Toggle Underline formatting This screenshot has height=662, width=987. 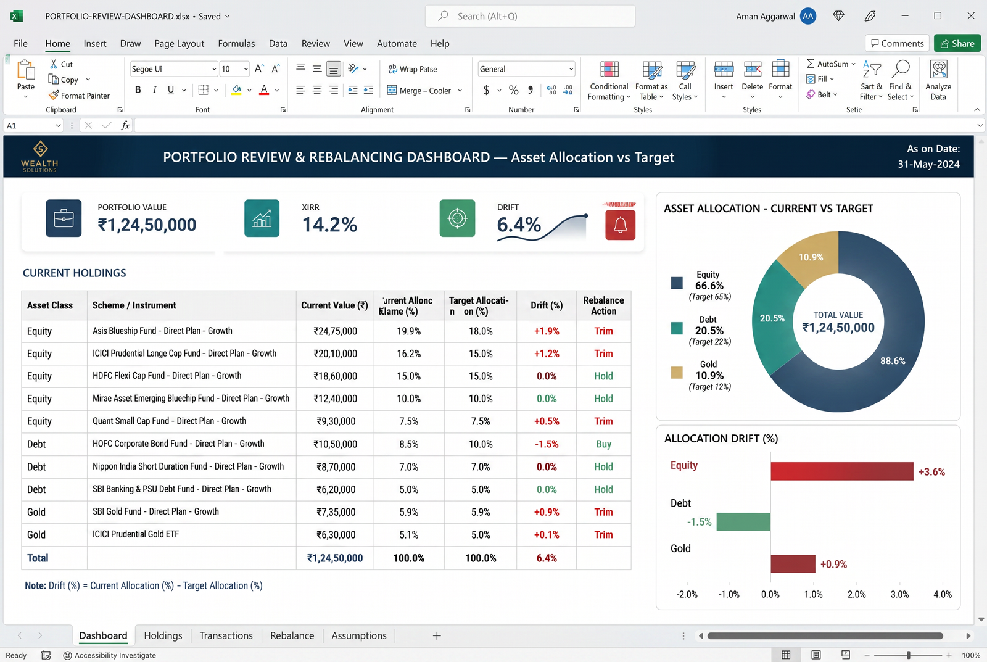[x=171, y=90]
